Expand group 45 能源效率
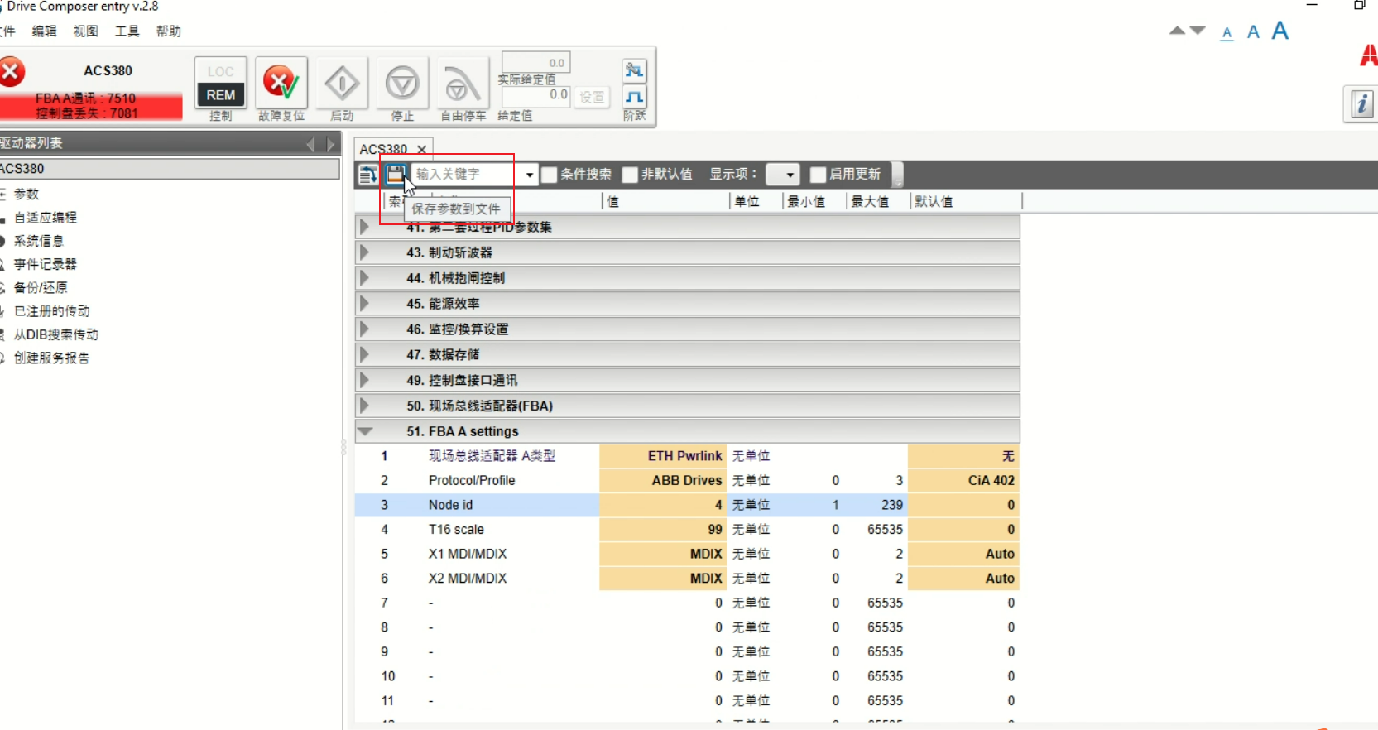The image size is (1378, 730). click(x=364, y=304)
